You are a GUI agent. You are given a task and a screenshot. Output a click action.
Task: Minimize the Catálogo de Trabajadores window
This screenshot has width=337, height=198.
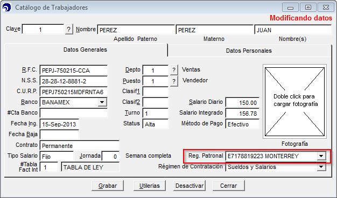290,8
